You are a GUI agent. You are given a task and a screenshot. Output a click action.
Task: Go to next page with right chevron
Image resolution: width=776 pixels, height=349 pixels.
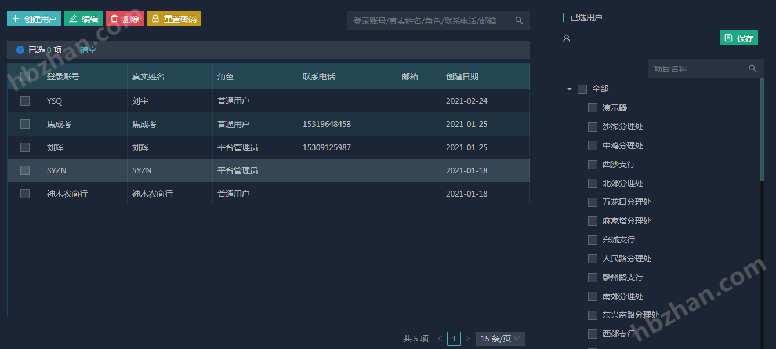click(468, 339)
